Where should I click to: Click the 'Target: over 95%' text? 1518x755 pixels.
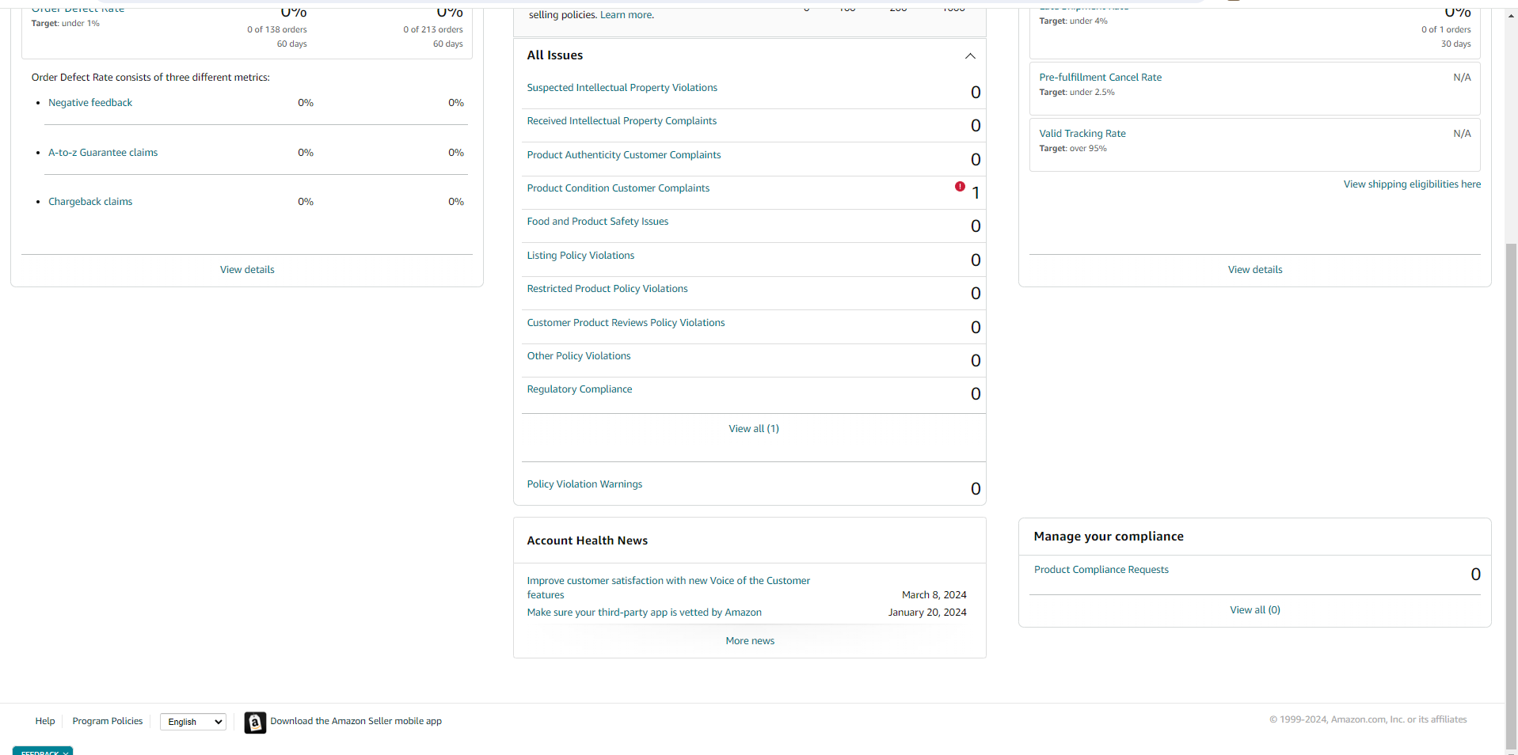coord(1073,149)
